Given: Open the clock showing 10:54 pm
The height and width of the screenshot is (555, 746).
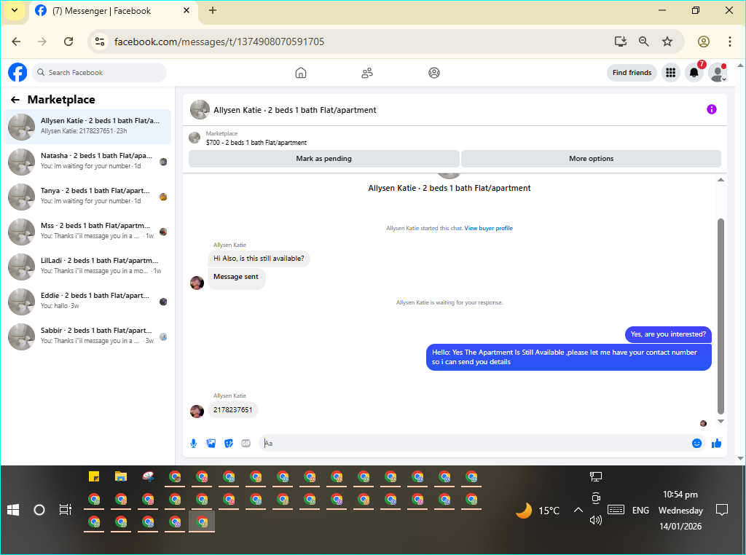Looking at the screenshot, I should pos(680,495).
